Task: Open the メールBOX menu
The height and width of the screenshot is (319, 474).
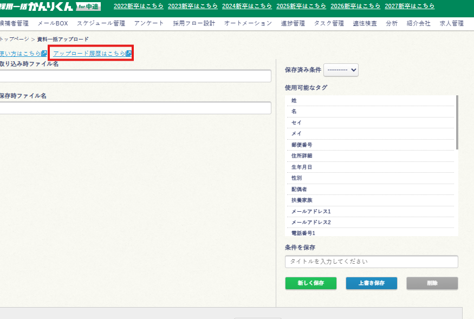Action: [x=53, y=23]
